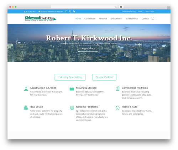The height and width of the screenshot is (150, 178).
Task: Open the Commercial Programs heading
Action: tap(135, 88)
